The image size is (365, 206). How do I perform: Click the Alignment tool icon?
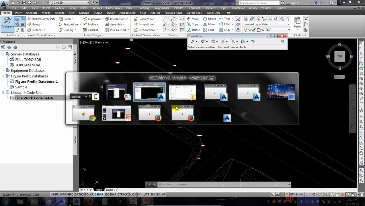pyautogui.click(x=85, y=19)
